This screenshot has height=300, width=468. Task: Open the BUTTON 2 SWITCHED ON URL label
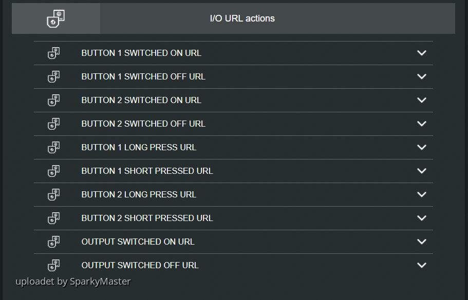[x=141, y=100]
